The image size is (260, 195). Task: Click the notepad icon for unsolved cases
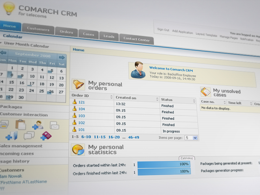[x=205, y=92]
